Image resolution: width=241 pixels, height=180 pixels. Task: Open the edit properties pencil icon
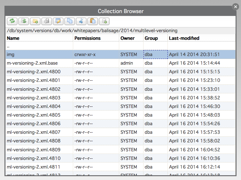pos(58,21)
